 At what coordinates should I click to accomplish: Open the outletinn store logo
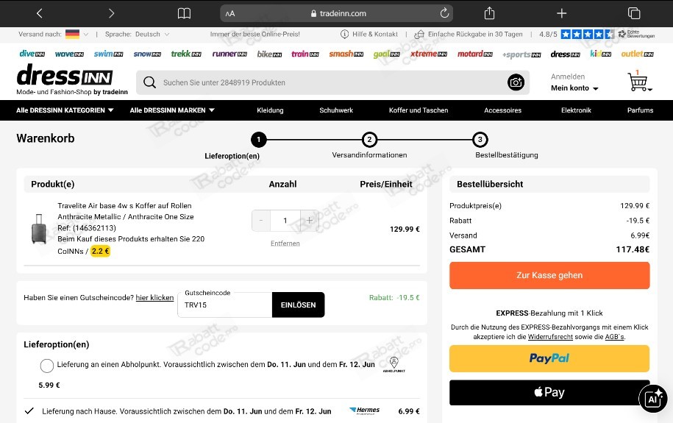(638, 54)
